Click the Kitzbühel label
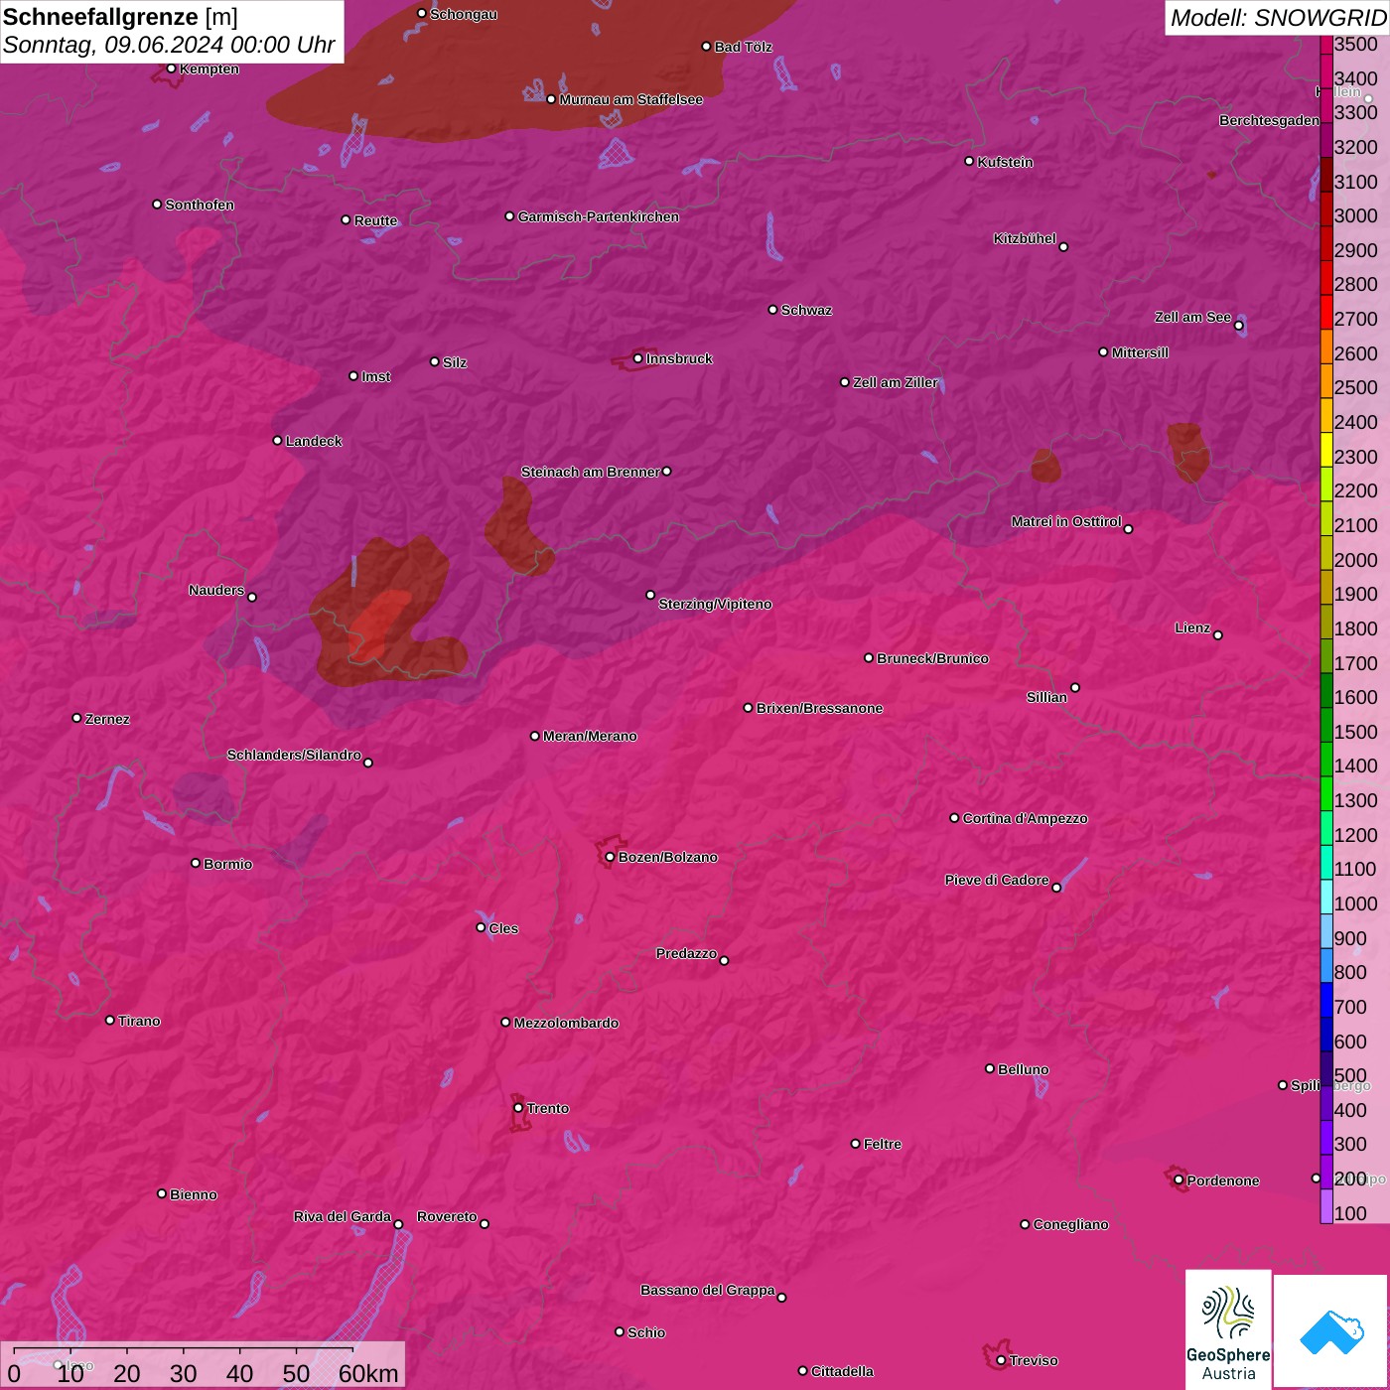1390x1390 pixels. point(1025,238)
